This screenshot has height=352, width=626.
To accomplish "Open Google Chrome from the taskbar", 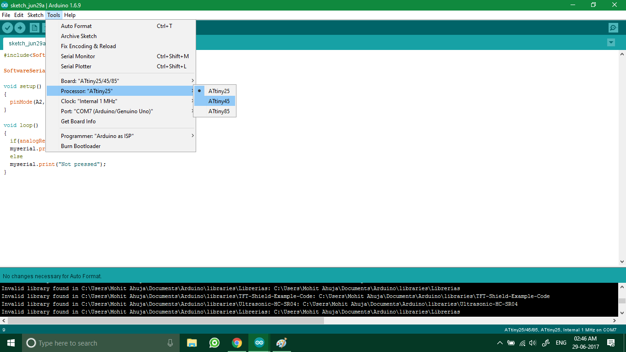I will pyautogui.click(x=236, y=343).
